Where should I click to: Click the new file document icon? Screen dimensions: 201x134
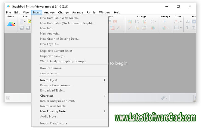tap(21, 21)
